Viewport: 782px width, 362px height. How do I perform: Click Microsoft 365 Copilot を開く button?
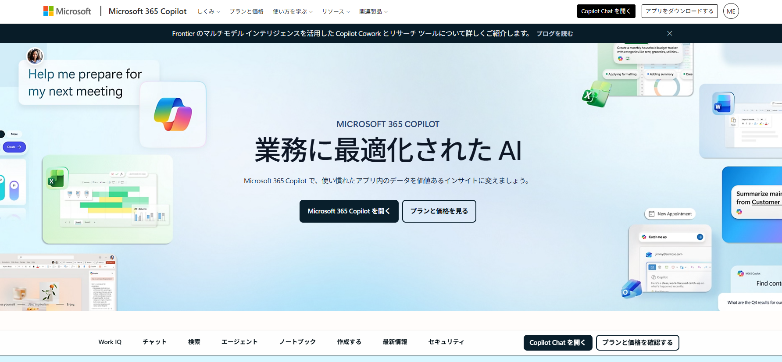tap(349, 211)
